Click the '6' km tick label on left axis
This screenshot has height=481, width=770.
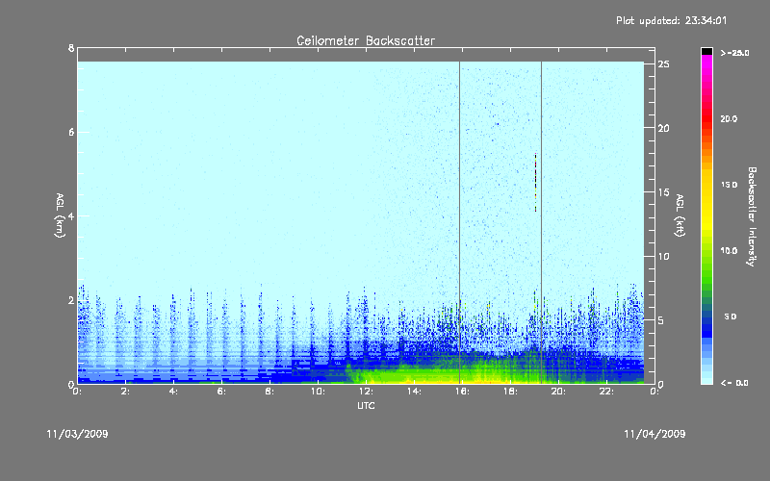[x=71, y=132]
